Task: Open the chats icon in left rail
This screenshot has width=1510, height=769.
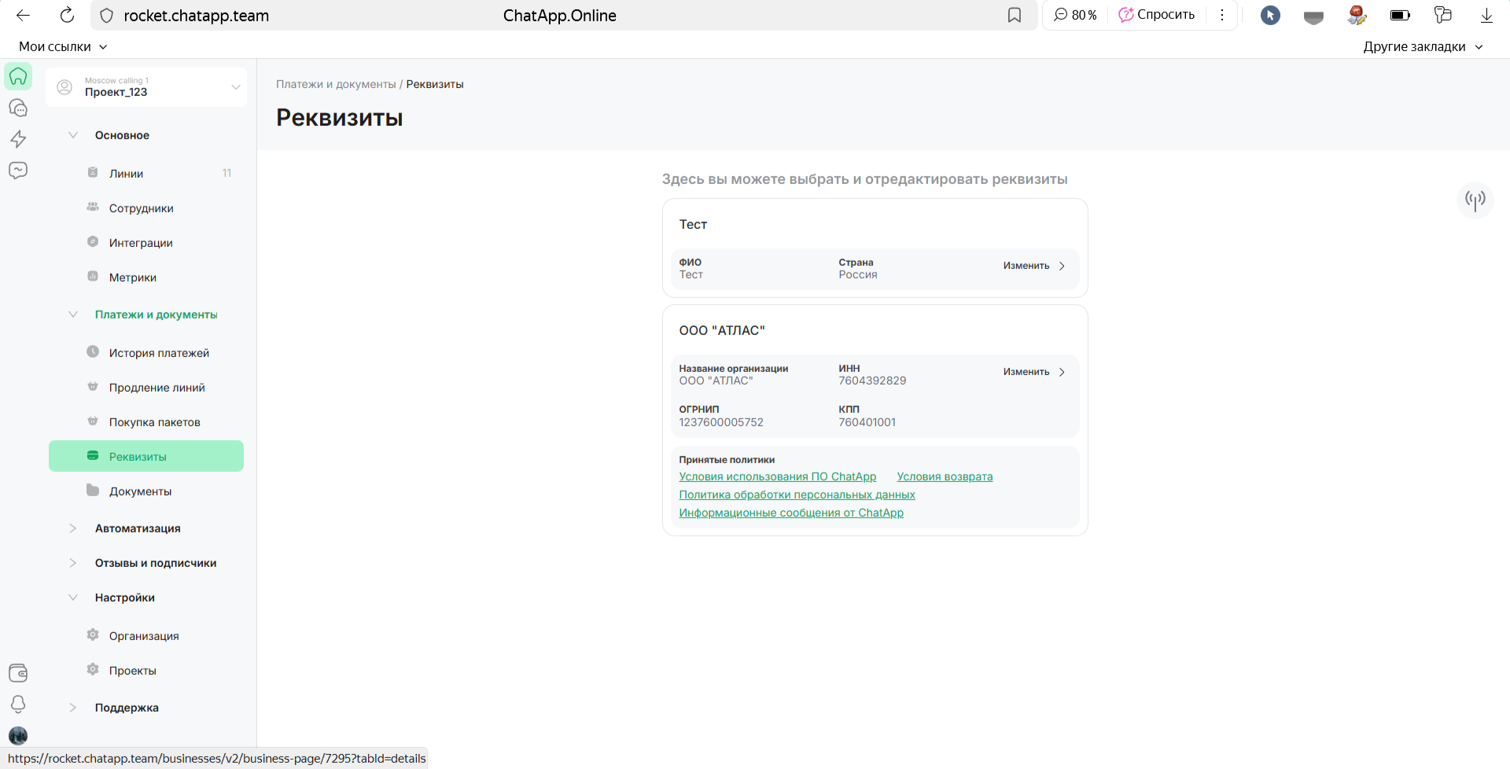Action: [18, 108]
